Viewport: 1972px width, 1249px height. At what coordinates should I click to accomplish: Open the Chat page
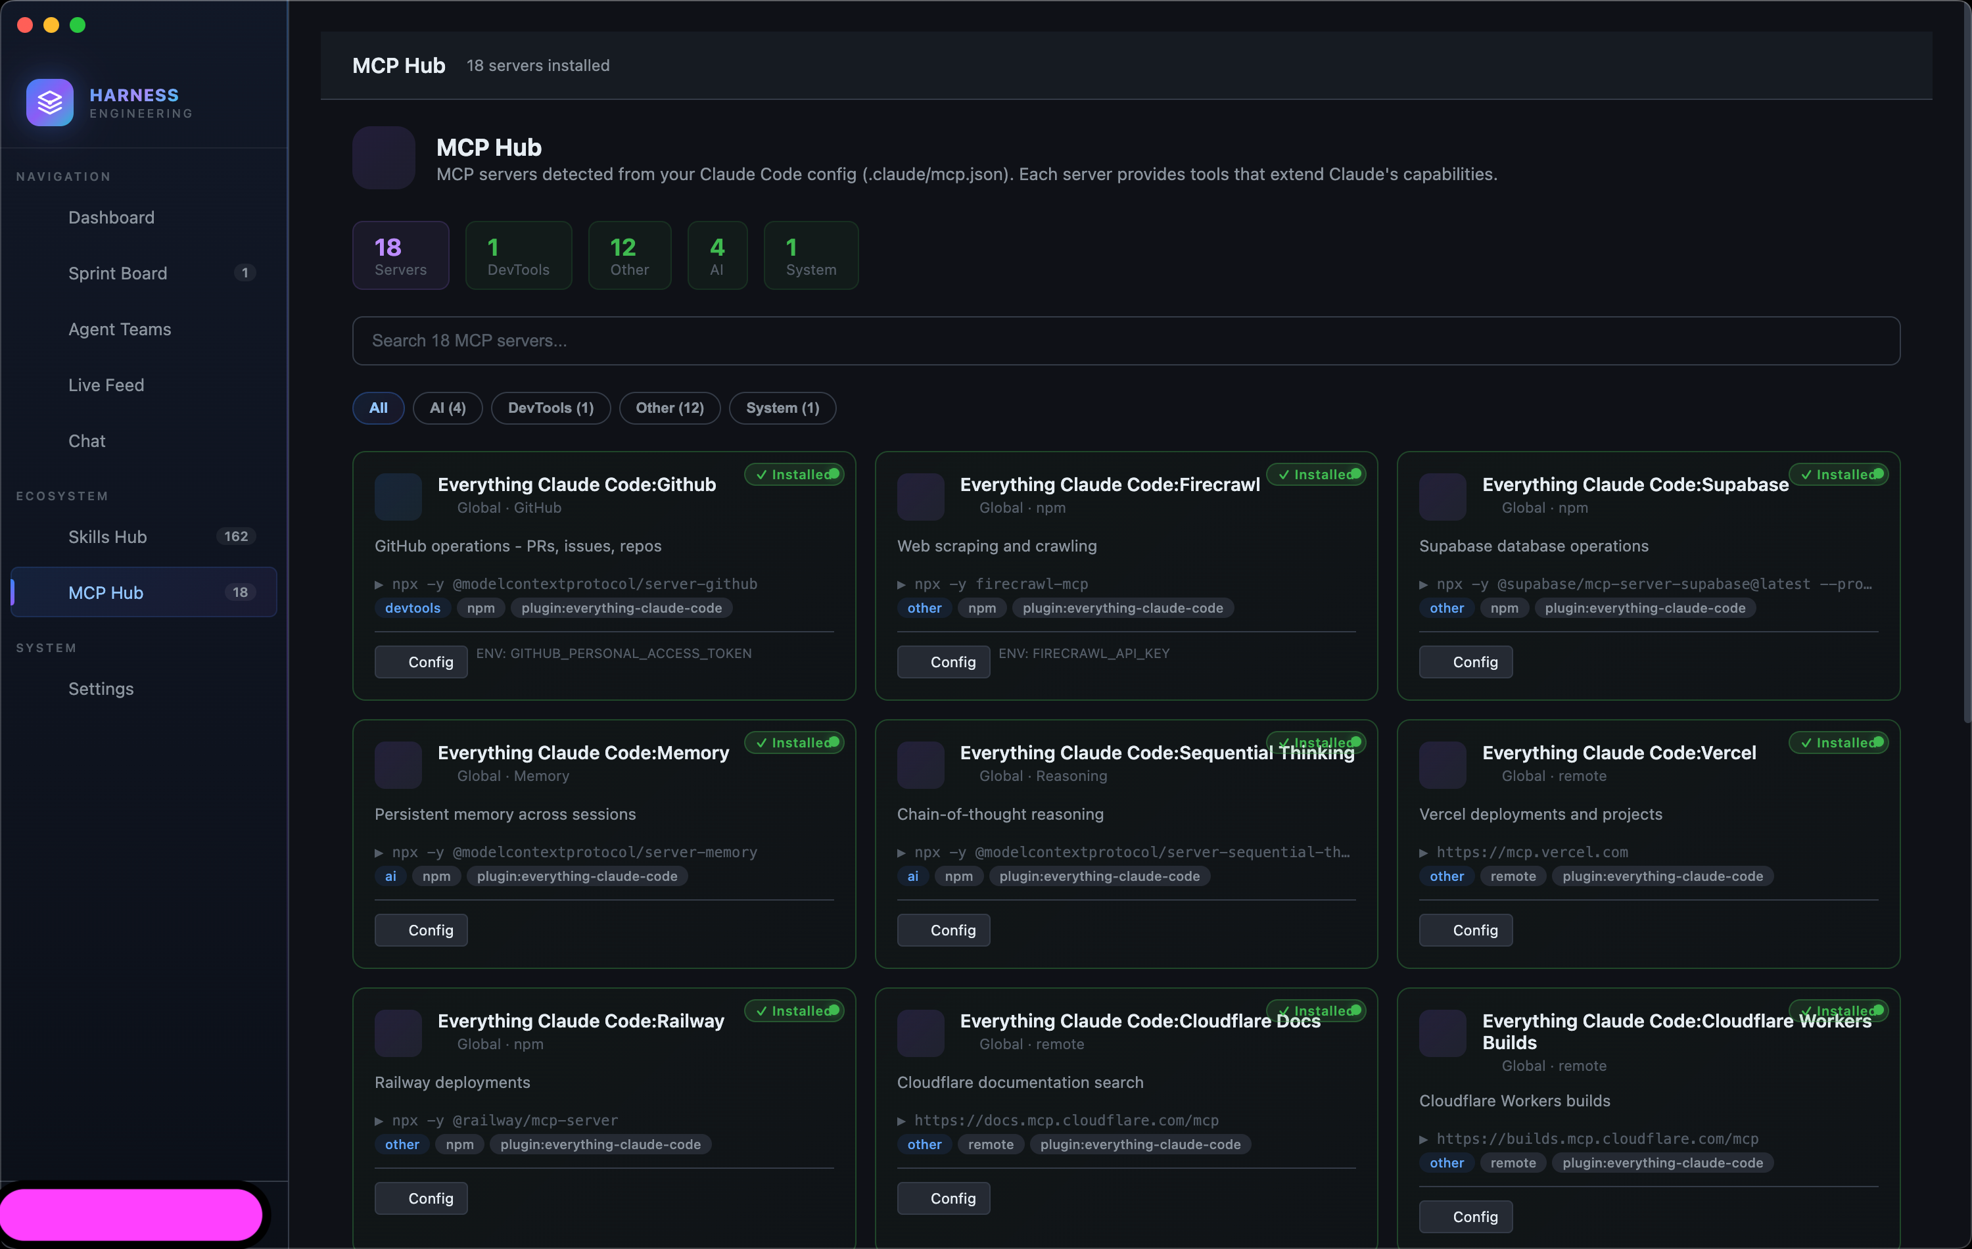pos(144,440)
